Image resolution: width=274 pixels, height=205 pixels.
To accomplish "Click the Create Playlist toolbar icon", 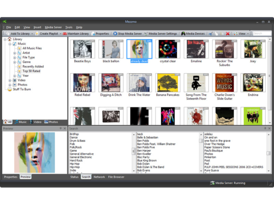I will (x=37, y=34).
